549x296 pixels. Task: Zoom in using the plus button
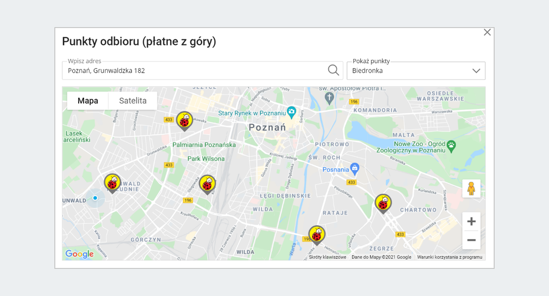point(471,221)
